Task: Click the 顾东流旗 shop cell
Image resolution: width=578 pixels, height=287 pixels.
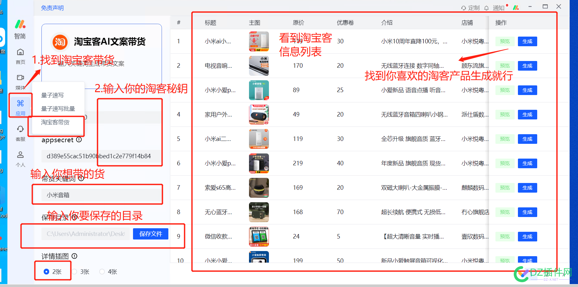Action: 475,66
